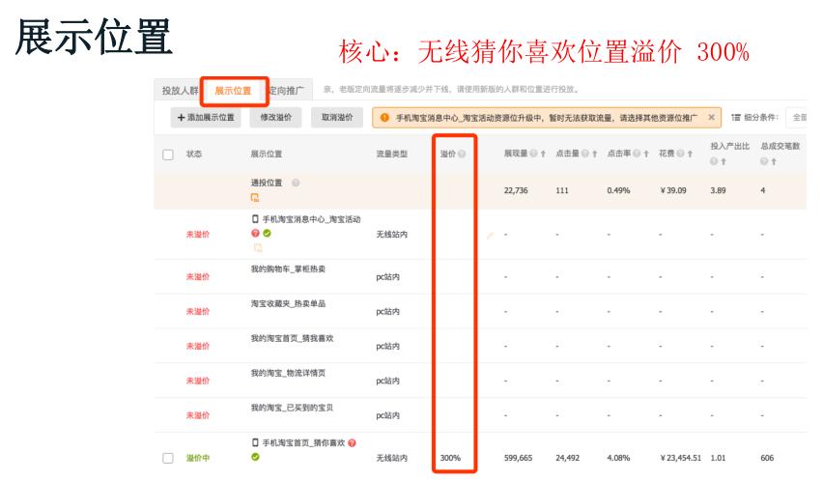
Task: Click the 4.08% click-rate value
Action: 618,458
